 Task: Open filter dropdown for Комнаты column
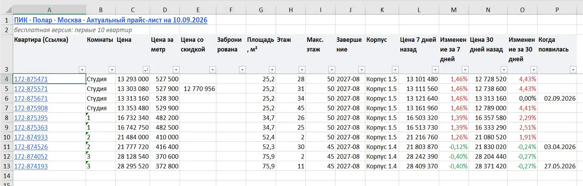coord(112,70)
